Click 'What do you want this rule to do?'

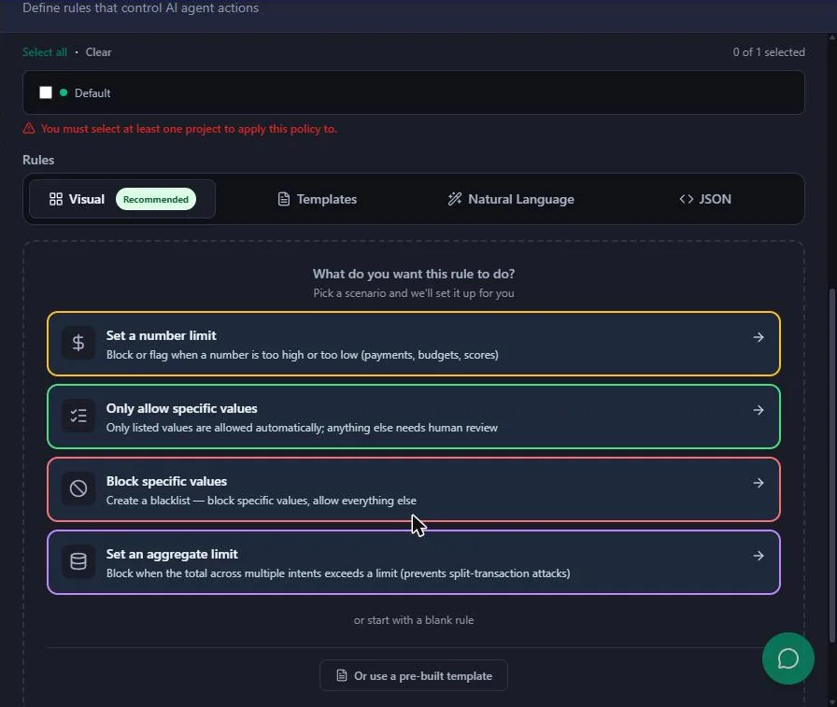414,274
